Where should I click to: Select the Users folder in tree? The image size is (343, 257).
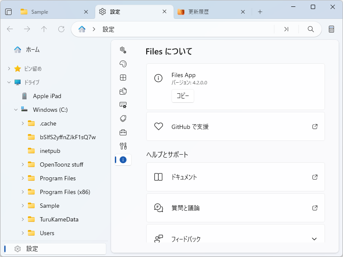tap(55, 233)
